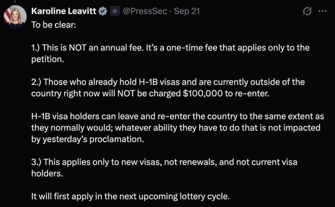Click the text 'by yesterday's proclamation.'
The image size is (335, 207).
point(87,139)
